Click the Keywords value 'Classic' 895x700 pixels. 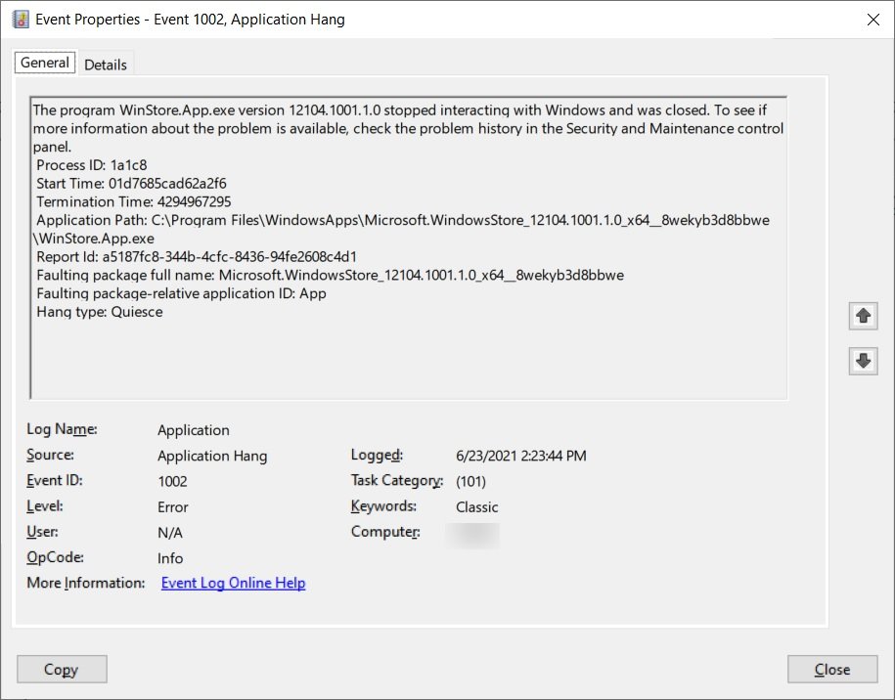click(x=477, y=507)
